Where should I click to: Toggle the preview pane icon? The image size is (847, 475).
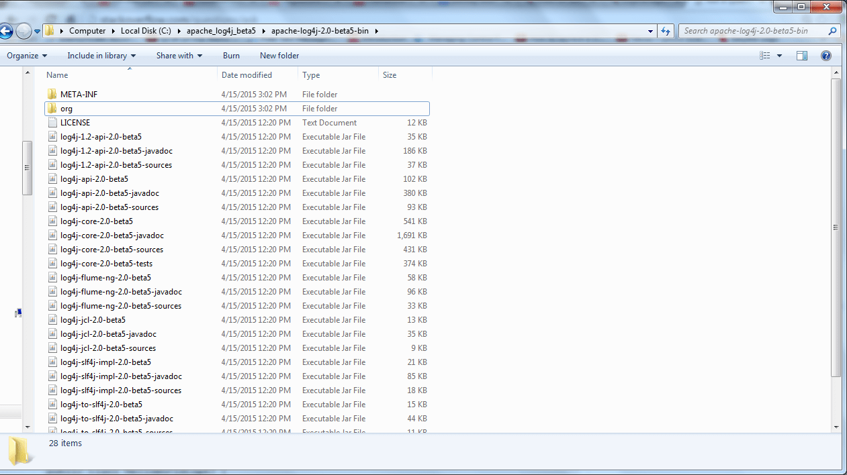pos(801,56)
